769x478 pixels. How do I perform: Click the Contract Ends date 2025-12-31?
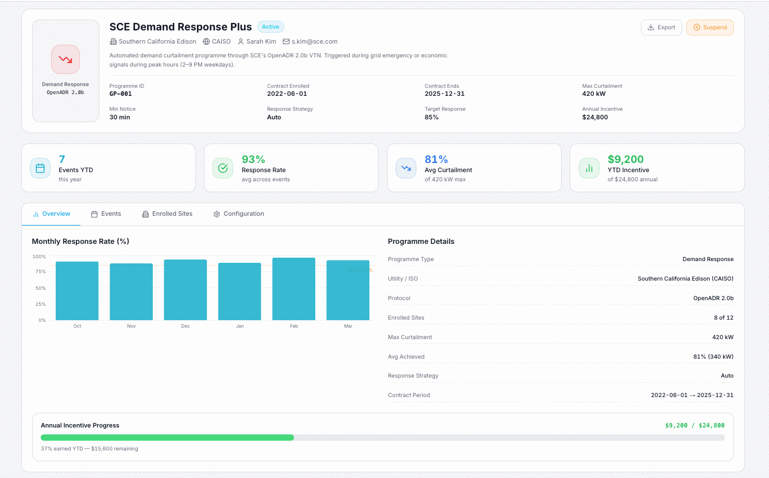445,94
